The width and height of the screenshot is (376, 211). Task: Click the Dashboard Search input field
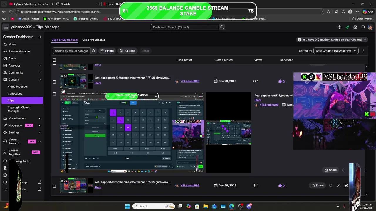click(x=185, y=27)
